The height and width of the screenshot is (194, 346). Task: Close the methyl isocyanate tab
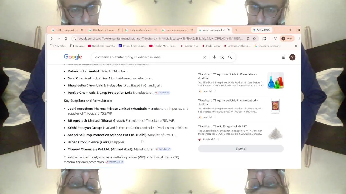coord(82,30)
